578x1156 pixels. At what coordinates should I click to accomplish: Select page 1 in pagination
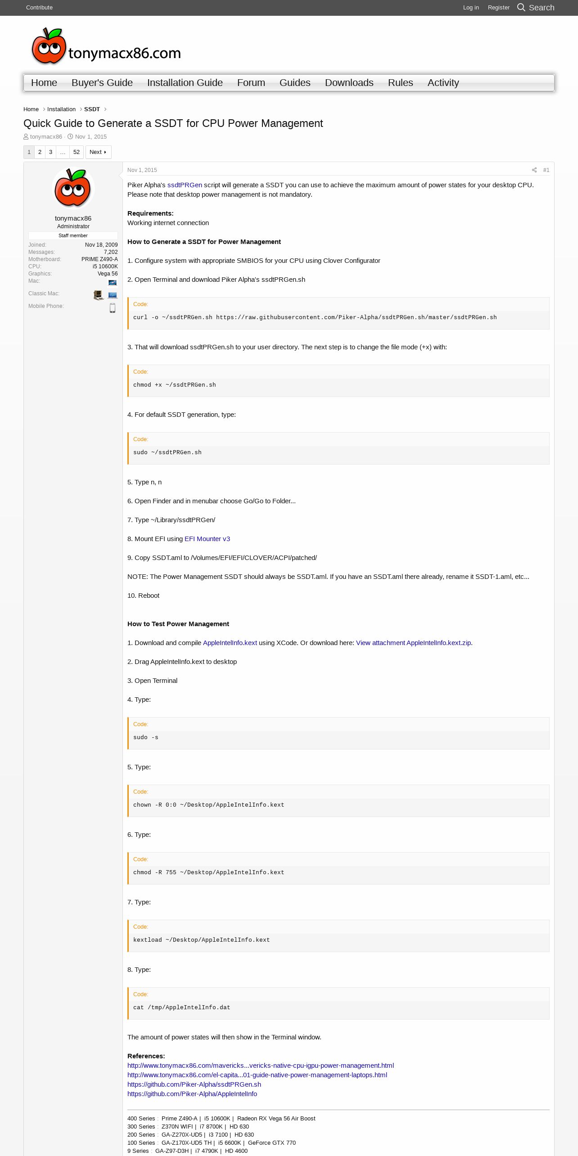29,152
